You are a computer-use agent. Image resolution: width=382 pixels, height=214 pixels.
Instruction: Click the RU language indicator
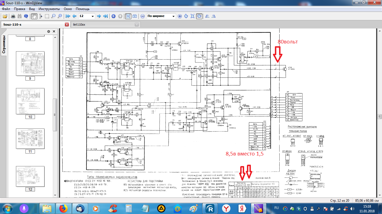coord(277,208)
